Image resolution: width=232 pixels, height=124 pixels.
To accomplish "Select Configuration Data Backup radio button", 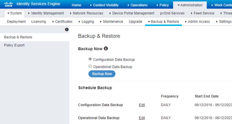I will tap(90, 59).
